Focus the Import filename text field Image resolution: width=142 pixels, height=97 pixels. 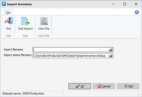click(x=71, y=50)
